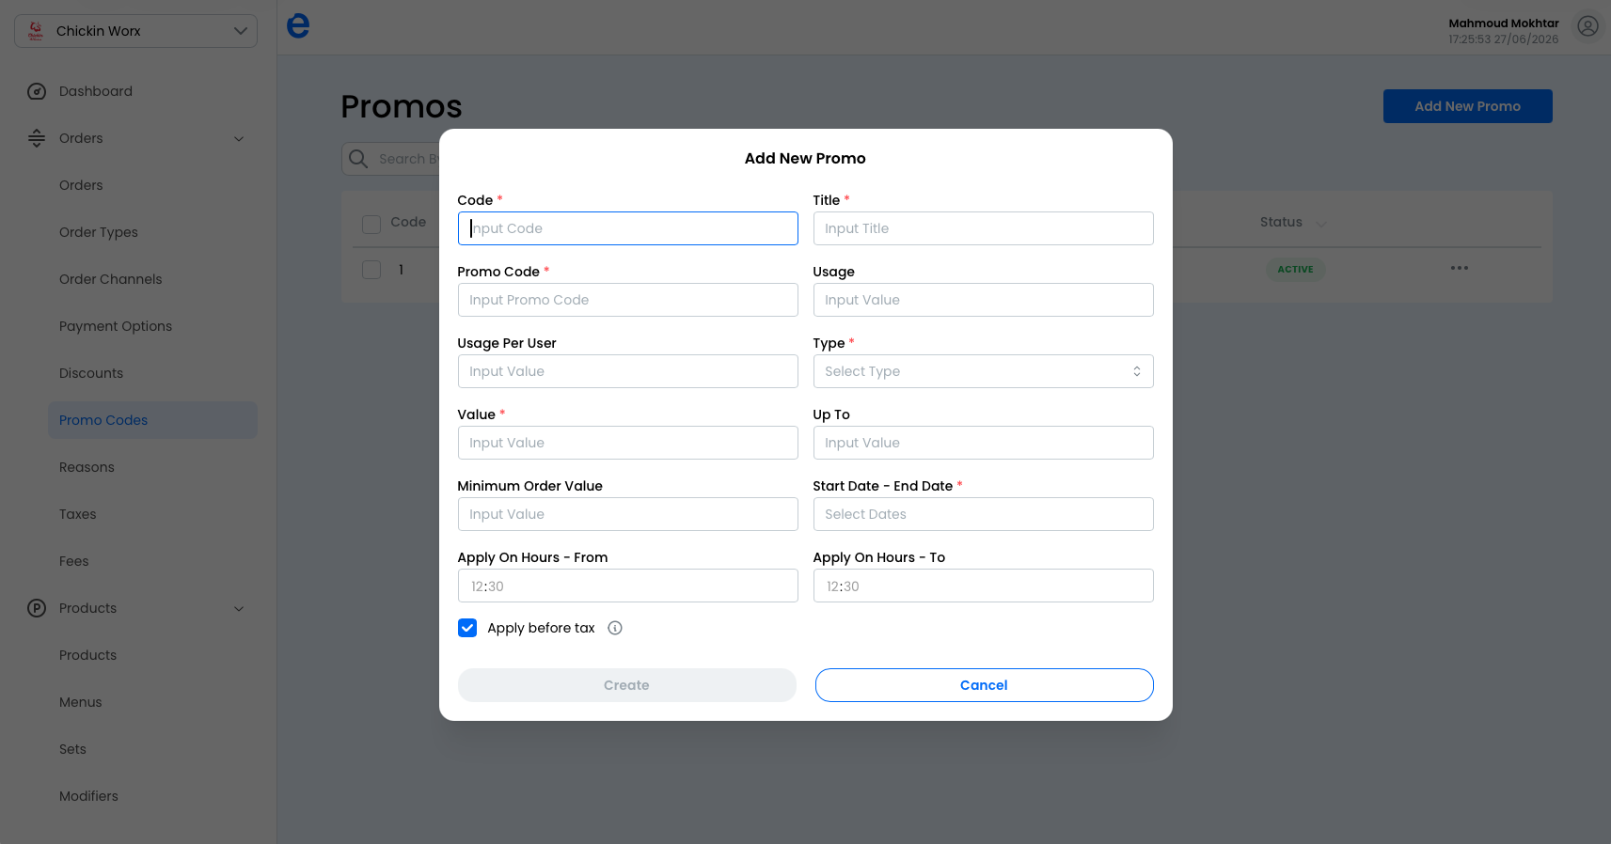This screenshot has height=844, width=1611.
Task: Click the Status column header
Action: [1281, 223]
